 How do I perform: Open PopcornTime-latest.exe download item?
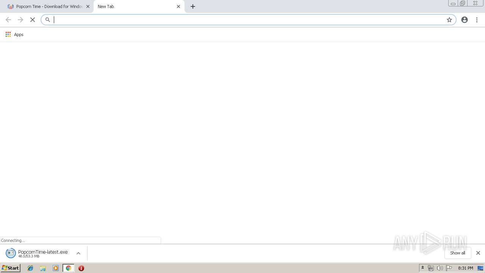(43, 253)
